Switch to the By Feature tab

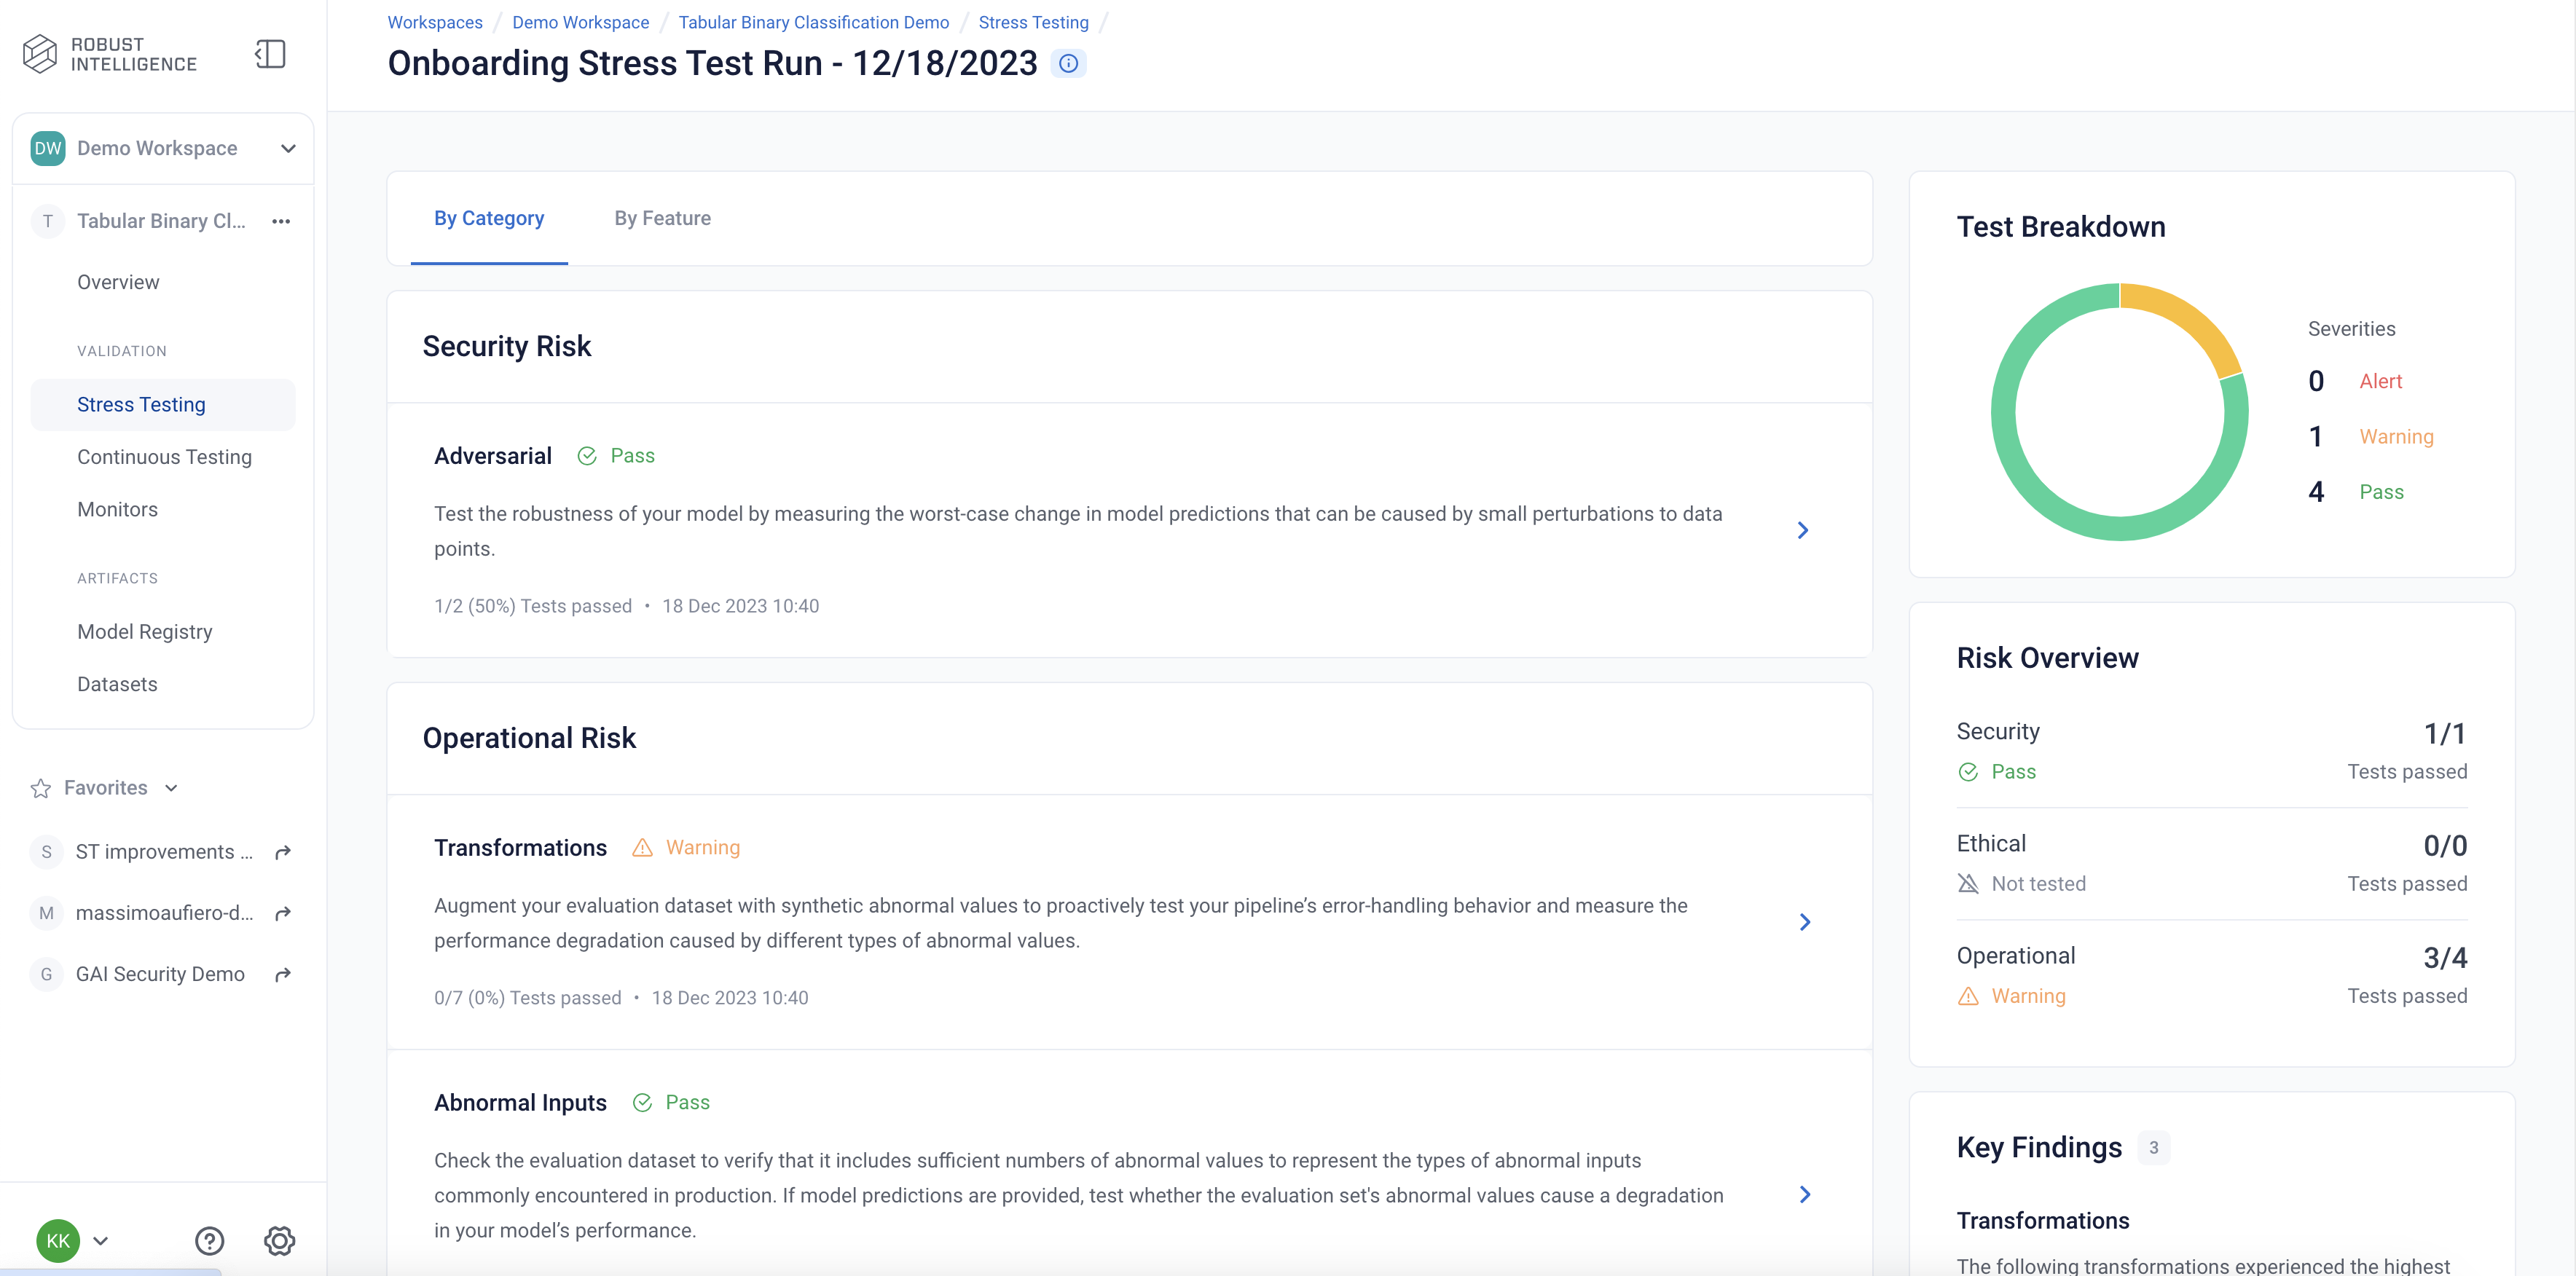(x=662, y=218)
